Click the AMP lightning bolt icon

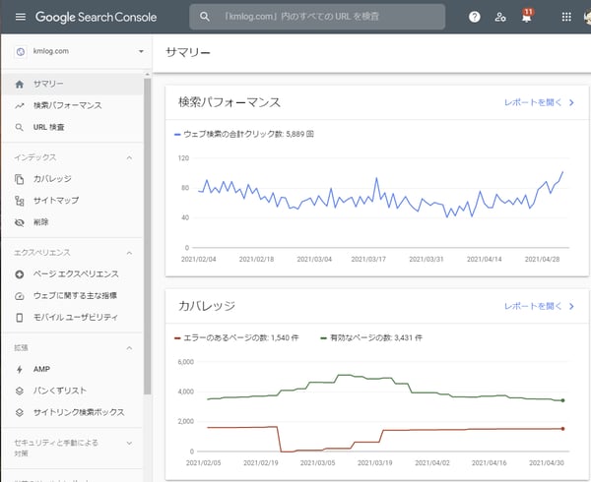pos(20,370)
